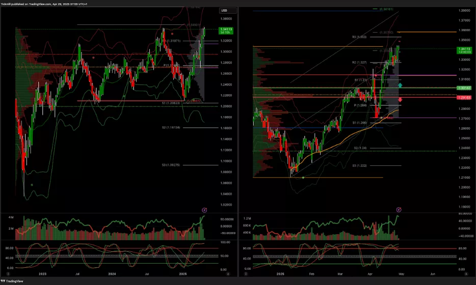Select the R3 (1.353) pivot label
476x285 pixels.
(x=360, y=37)
